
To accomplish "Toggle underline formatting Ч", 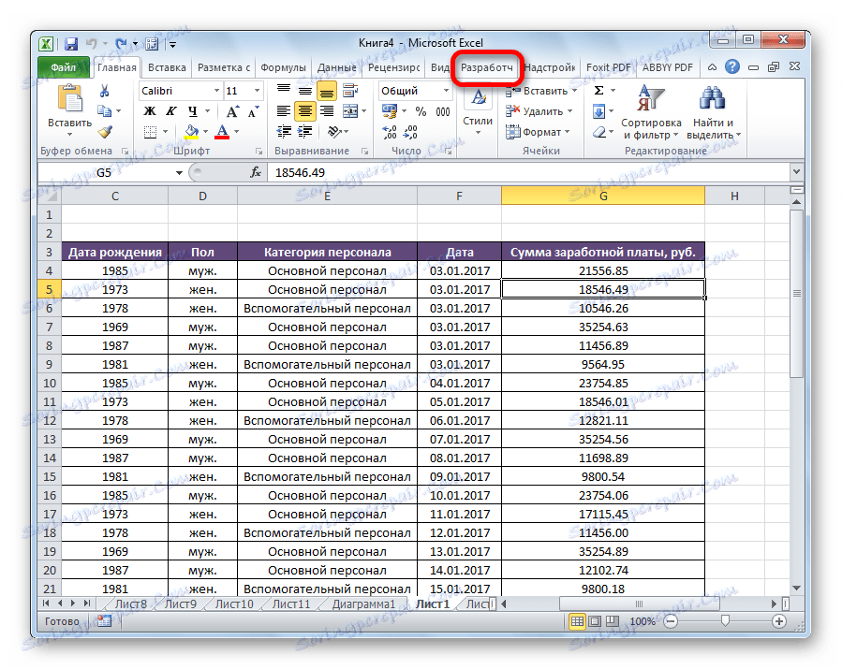I will (x=192, y=111).
